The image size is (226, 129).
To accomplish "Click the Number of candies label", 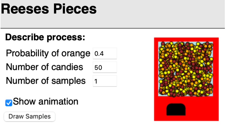I will pyautogui.click(x=45, y=67).
